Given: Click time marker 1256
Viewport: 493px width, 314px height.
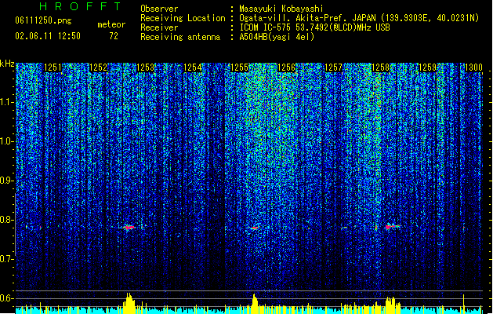Looking at the screenshot, I should (286, 68).
